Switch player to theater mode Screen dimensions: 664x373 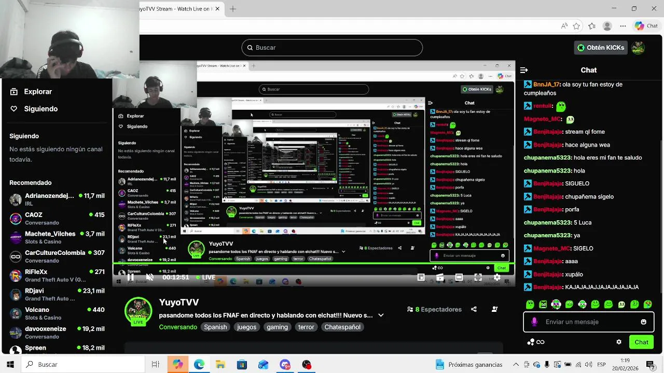(459, 277)
